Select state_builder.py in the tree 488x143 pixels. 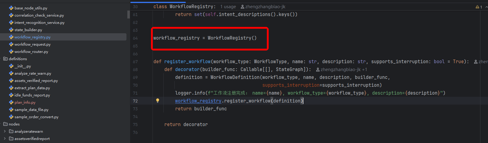pyautogui.click(x=28, y=30)
